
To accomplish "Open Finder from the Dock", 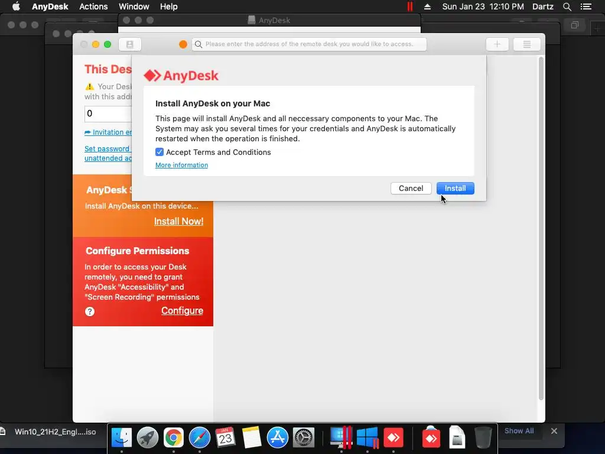I will coord(122,438).
